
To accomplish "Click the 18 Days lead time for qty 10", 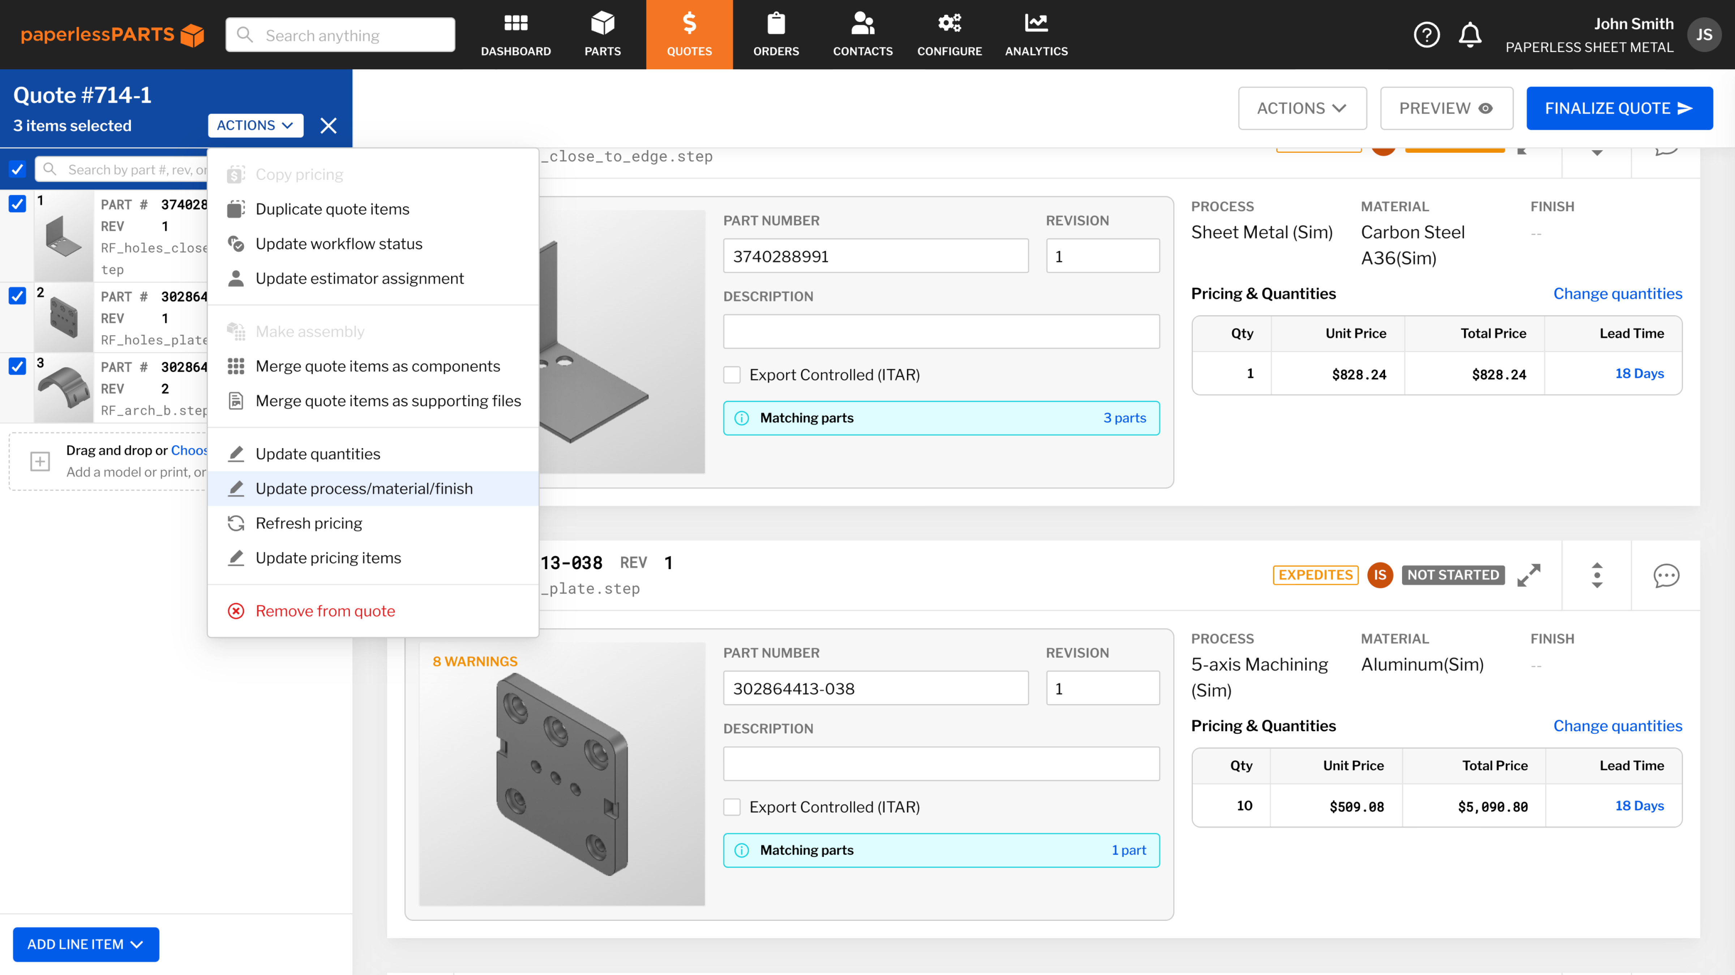I will (x=1639, y=805).
